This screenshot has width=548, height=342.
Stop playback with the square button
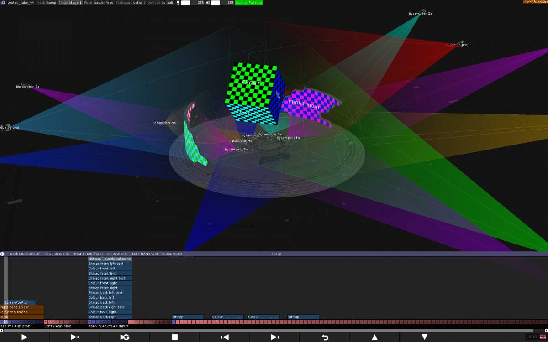(x=174, y=337)
